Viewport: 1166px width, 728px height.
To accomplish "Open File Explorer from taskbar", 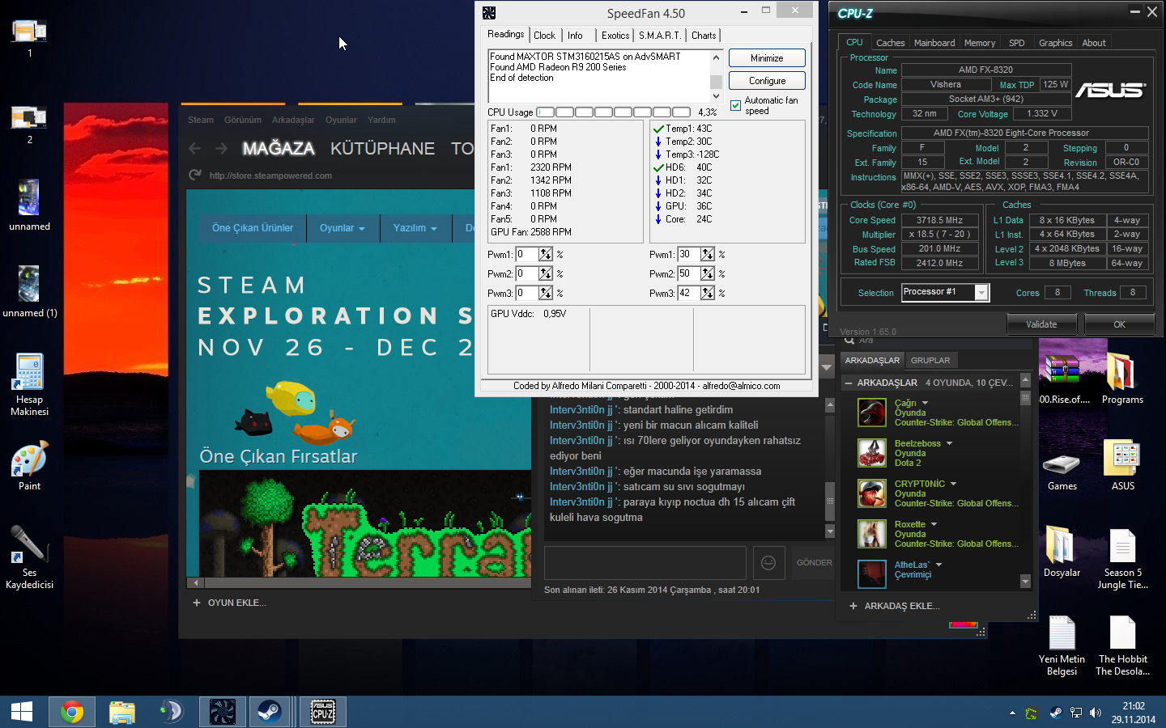I will tap(122, 712).
